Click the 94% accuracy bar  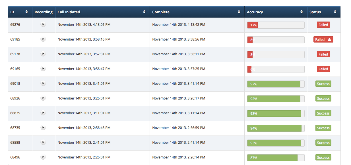tap(276, 128)
